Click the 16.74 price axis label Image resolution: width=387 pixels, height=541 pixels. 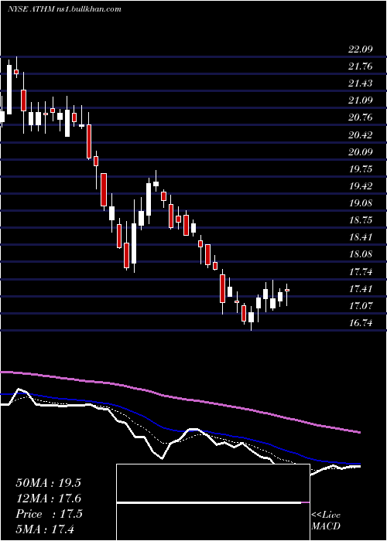point(361,323)
